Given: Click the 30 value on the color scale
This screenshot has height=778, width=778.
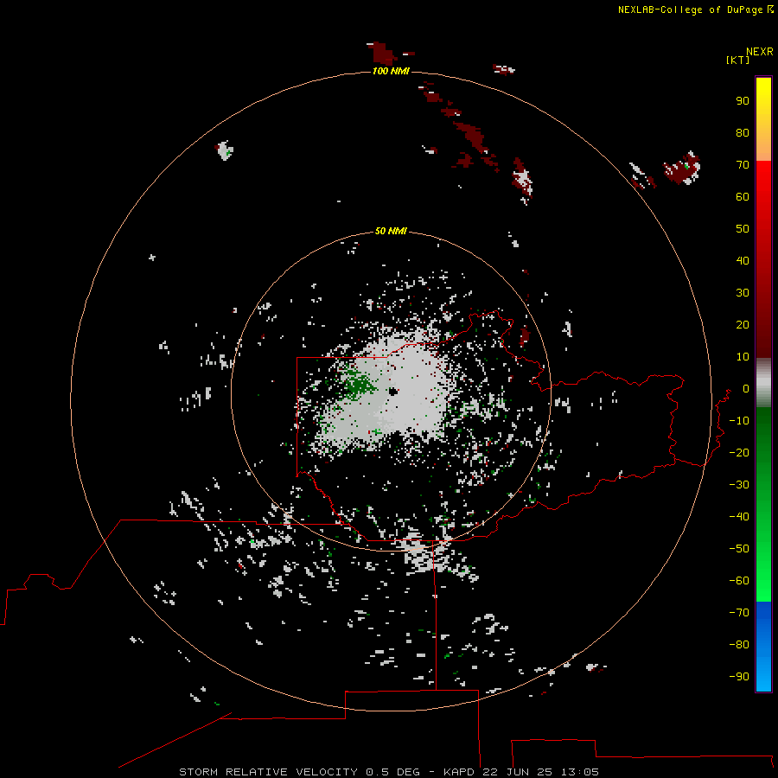Looking at the screenshot, I should coord(743,293).
